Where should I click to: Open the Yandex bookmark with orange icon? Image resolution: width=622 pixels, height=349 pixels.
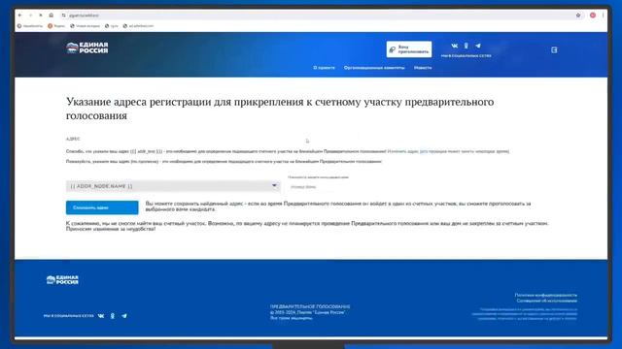click(56, 26)
